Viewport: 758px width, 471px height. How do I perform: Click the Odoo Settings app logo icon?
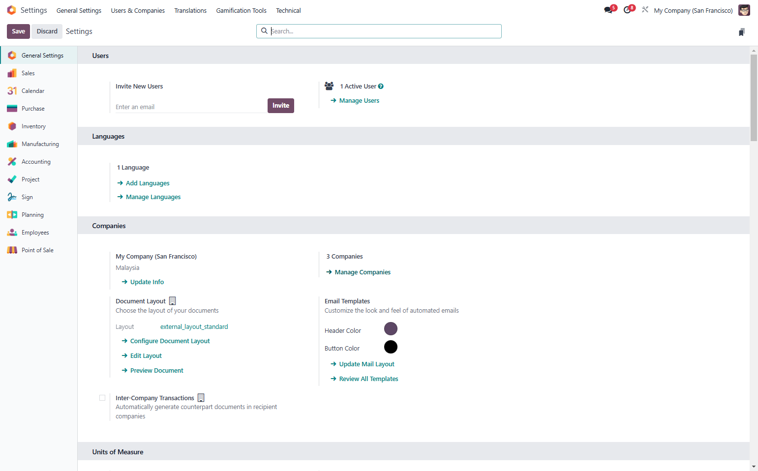click(x=11, y=10)
